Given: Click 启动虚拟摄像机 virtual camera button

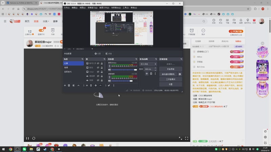Looking at the screenshot, I should pos(168,74).
